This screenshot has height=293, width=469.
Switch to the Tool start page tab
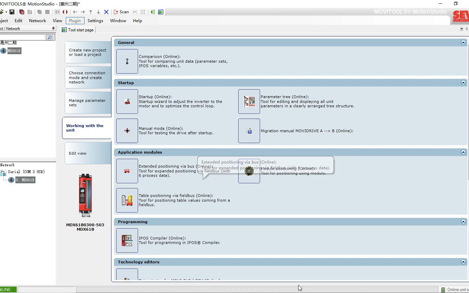(78, 30)
